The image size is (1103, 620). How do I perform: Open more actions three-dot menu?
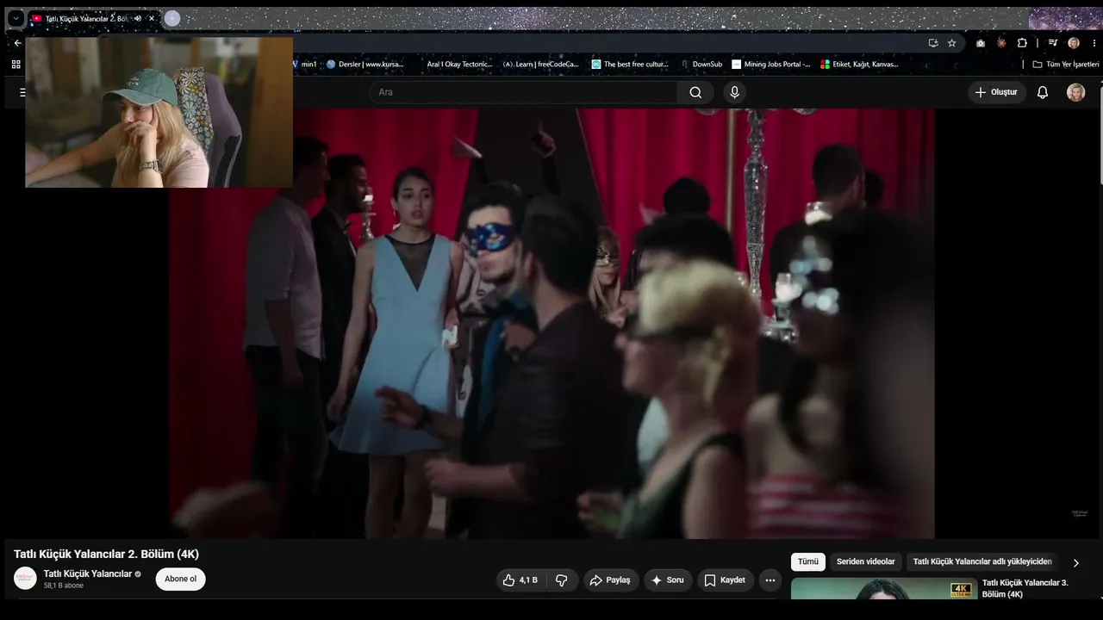tap(770, 580)
